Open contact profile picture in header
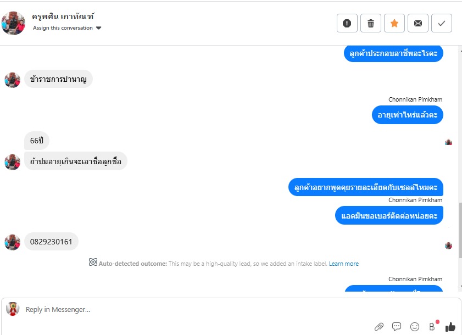462x335 pixels. click(13, 23)
